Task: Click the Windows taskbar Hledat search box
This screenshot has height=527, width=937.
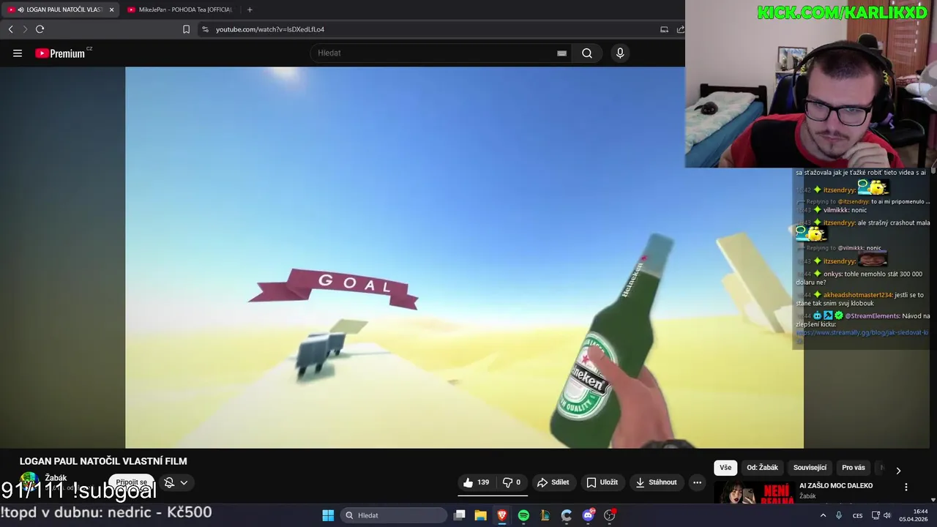Action: [x=395, y=515]
